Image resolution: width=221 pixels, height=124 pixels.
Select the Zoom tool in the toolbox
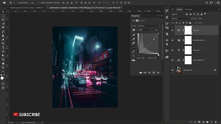(3, 68)
